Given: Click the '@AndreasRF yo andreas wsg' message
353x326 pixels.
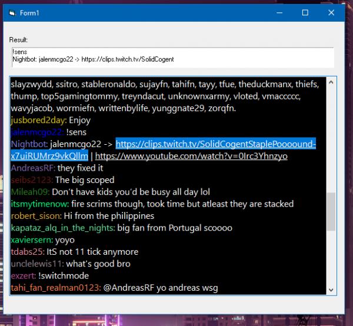Looking at the screenshot, I should [161, 288].
